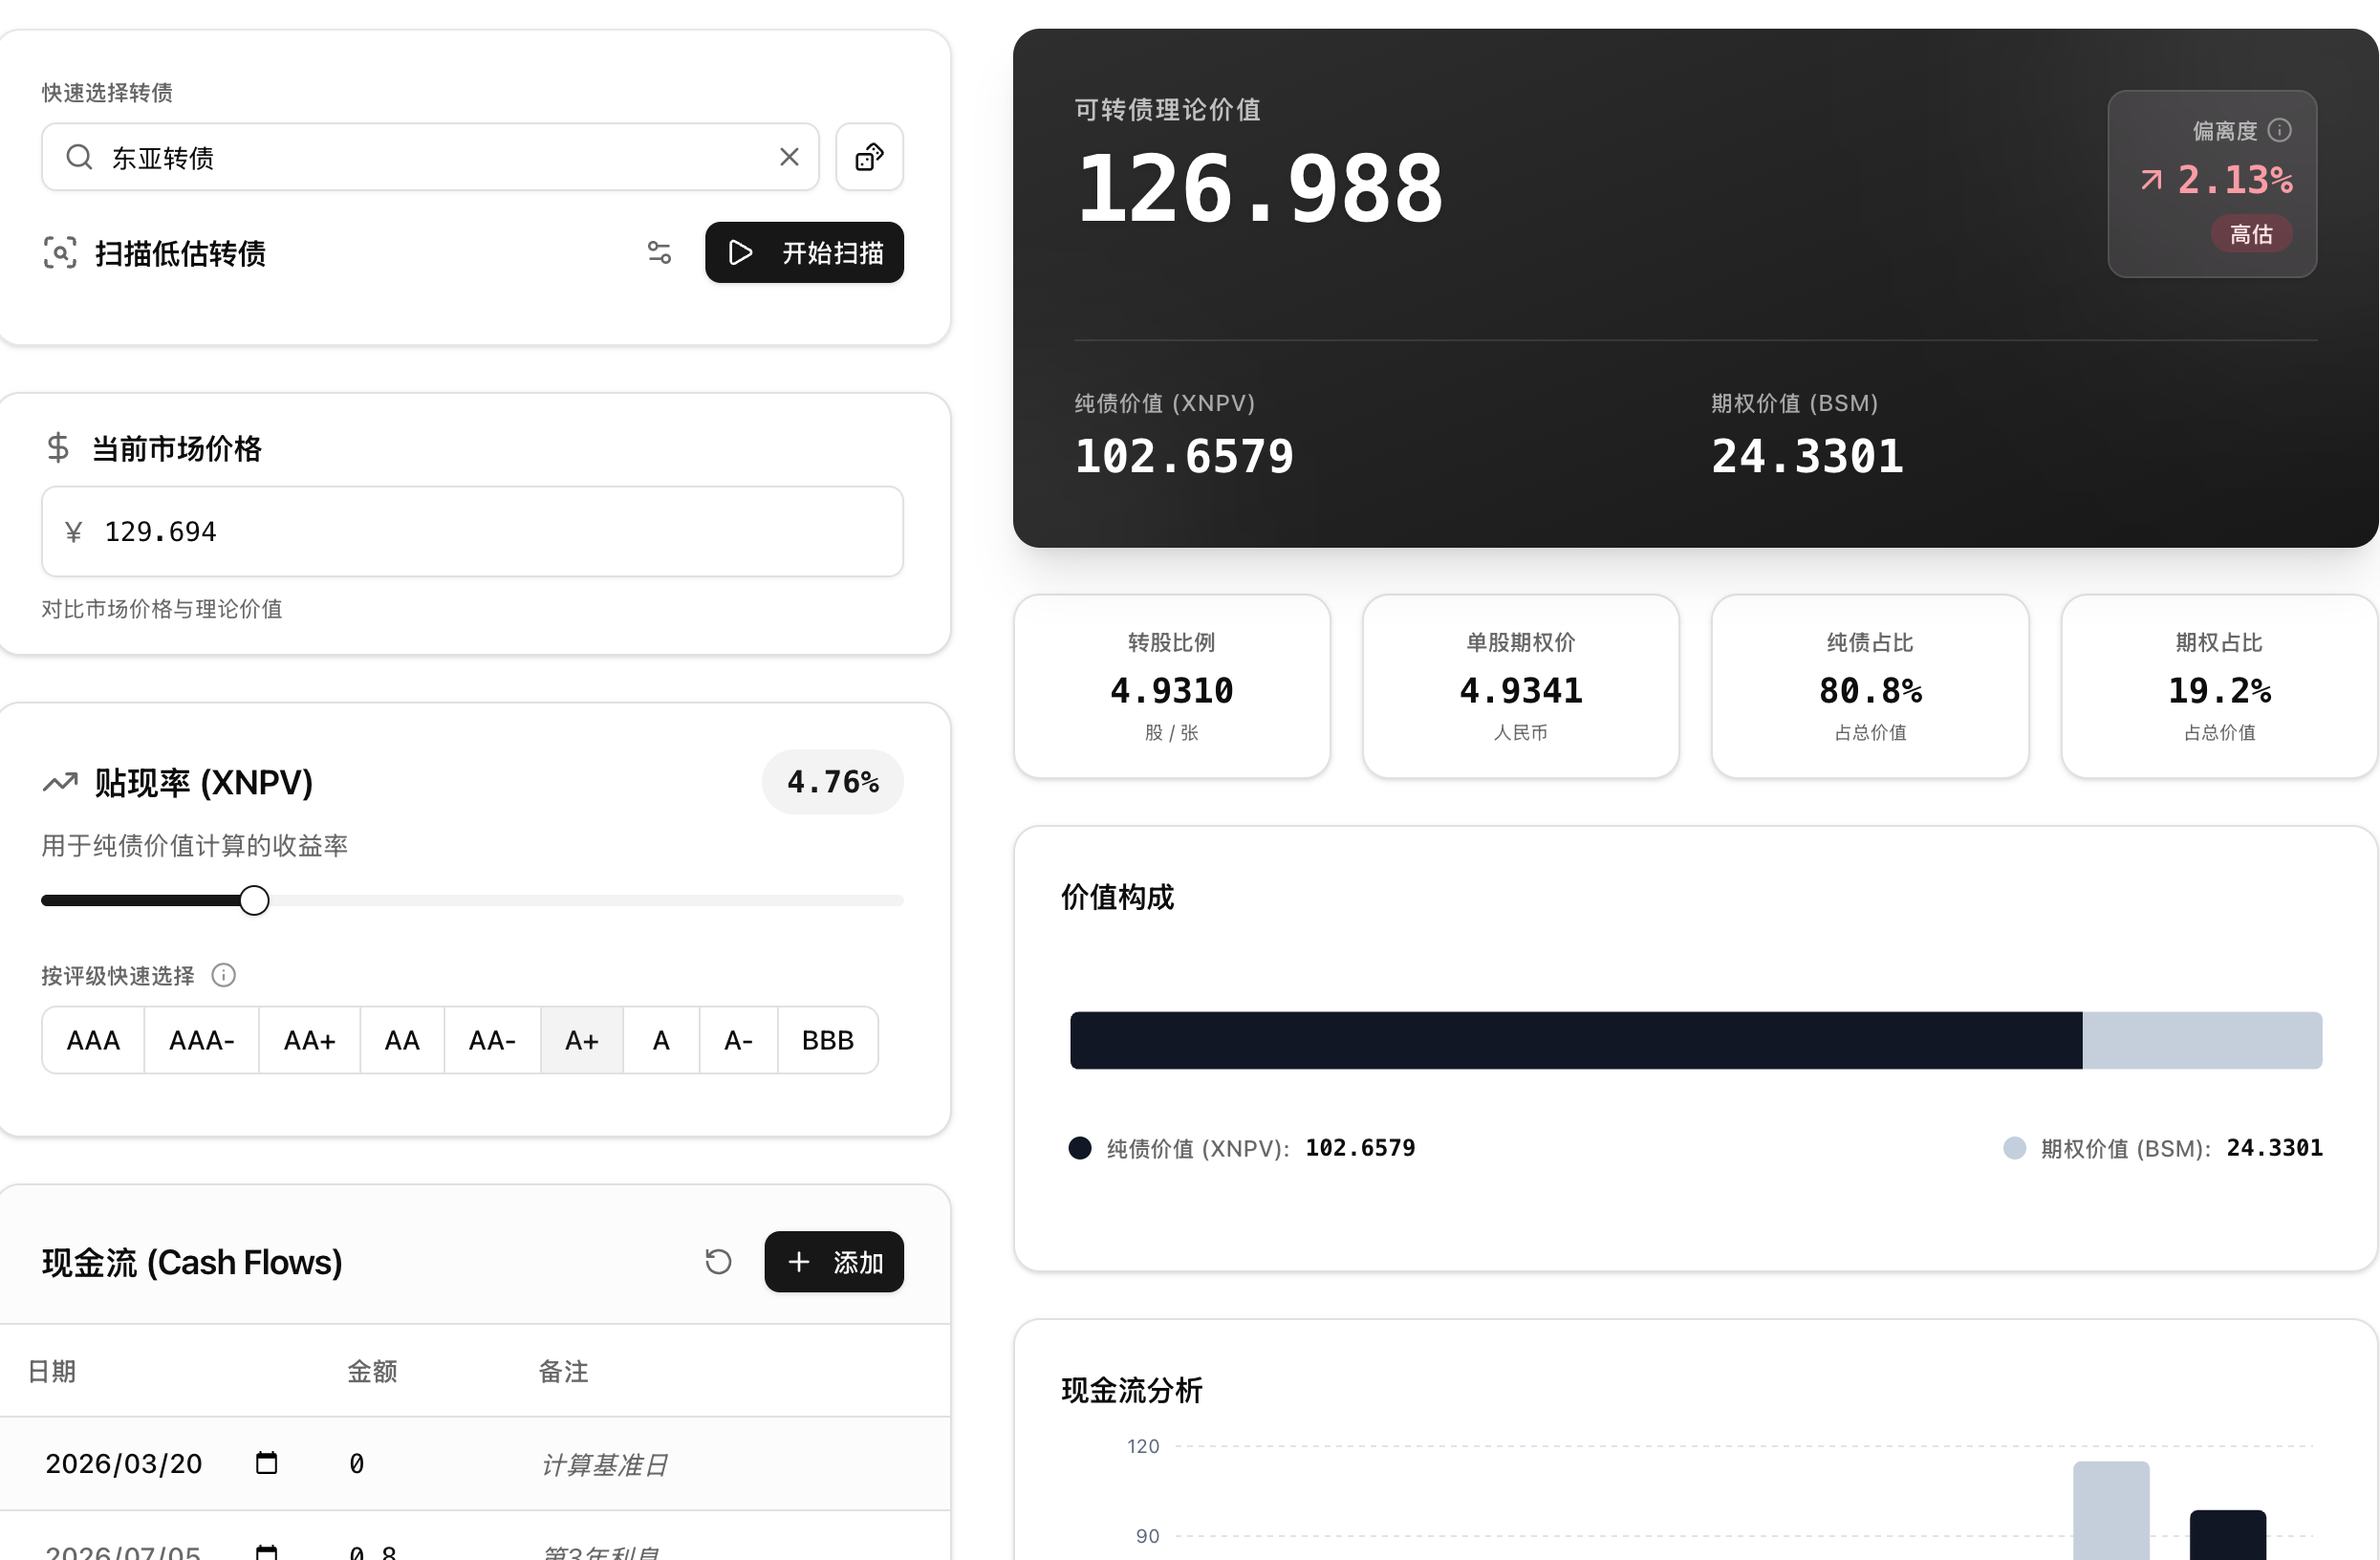Select the AA+ rating option
The width and height of the screenshot is (2380, 1560).
click(309, 1040)
